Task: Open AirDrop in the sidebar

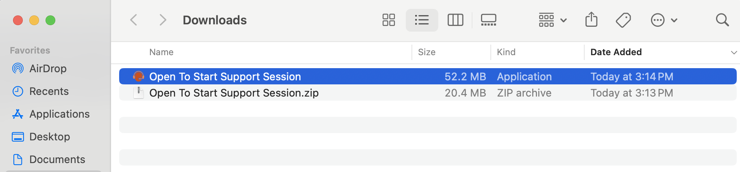Action: [48, 69]
